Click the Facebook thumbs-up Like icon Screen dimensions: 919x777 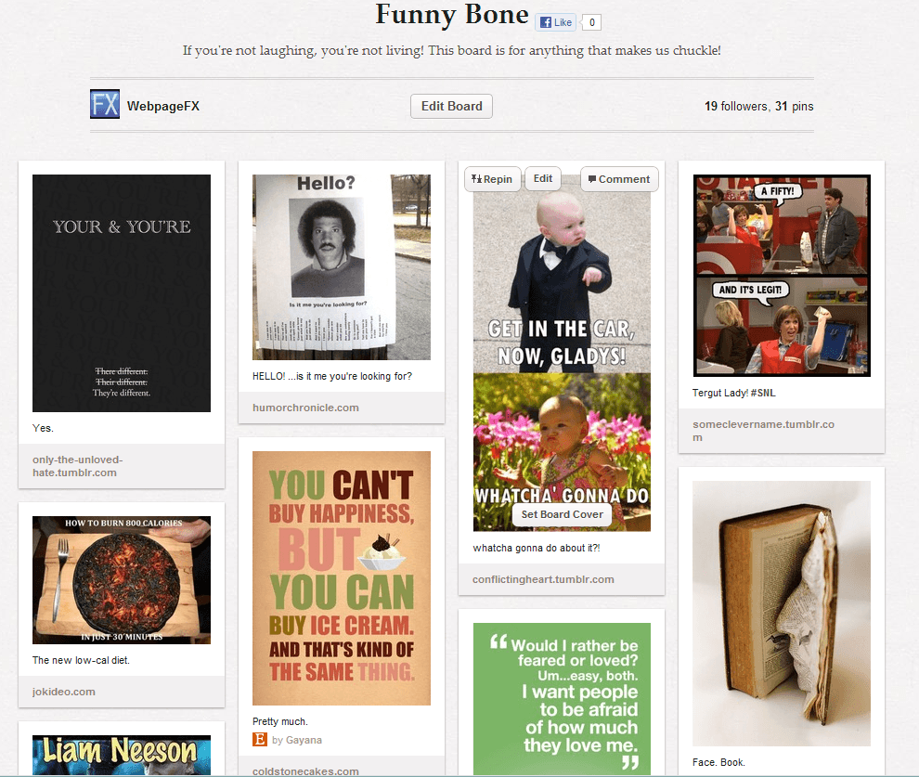coord(548,21)
